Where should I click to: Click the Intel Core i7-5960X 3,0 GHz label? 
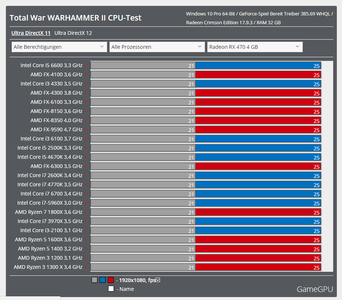(x=50, y=203)
